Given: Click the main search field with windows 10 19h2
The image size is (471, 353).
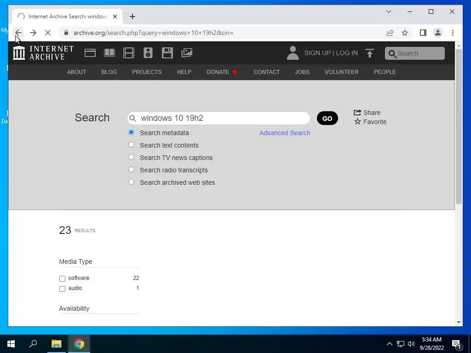Looking at the screenshot, I should point(218,118).
